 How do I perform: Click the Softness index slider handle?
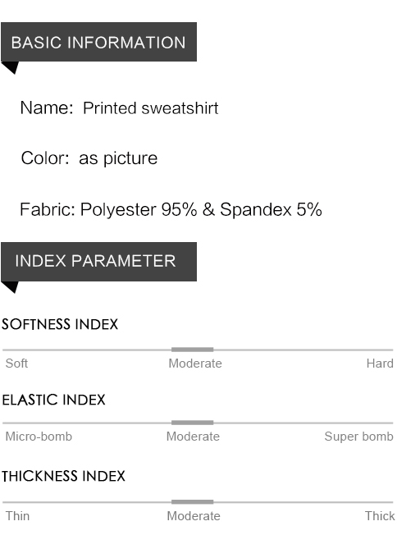click(x=193, y=350)
